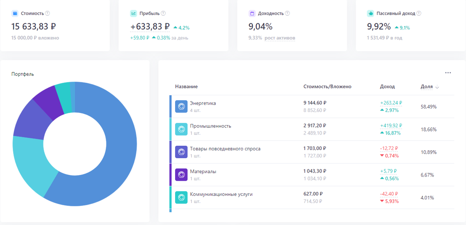This screenshot has height=225, width=466.
Task: Click the 9,92% passive income value
Action: [379, 26]
